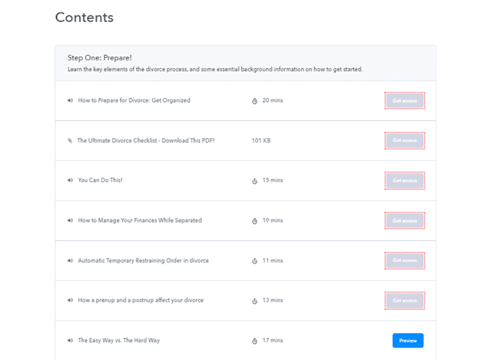Click the audio icon beside How to Manage Your Finances
The width and height of the screenshot is (490, 360).
point(71,220)
